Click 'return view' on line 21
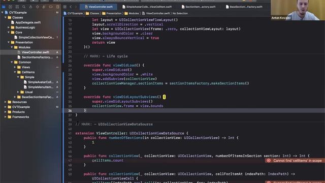The width and height of the screenshot is (325, 183). (x=104, y=42)
